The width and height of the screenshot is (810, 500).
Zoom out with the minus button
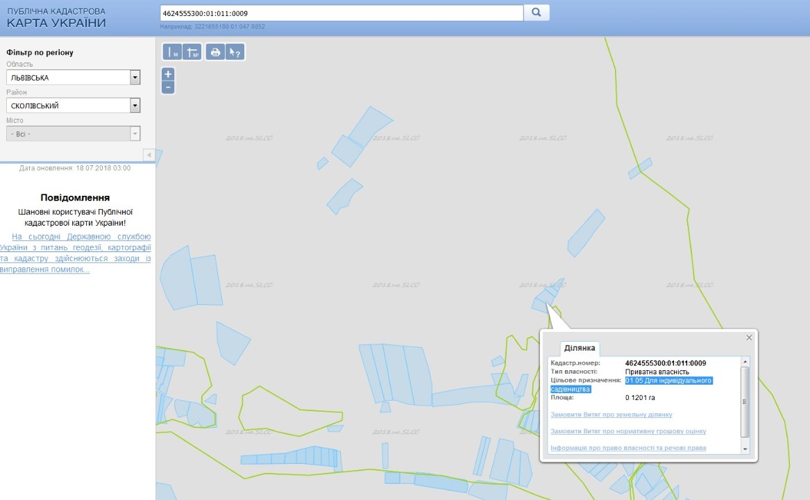168,87
